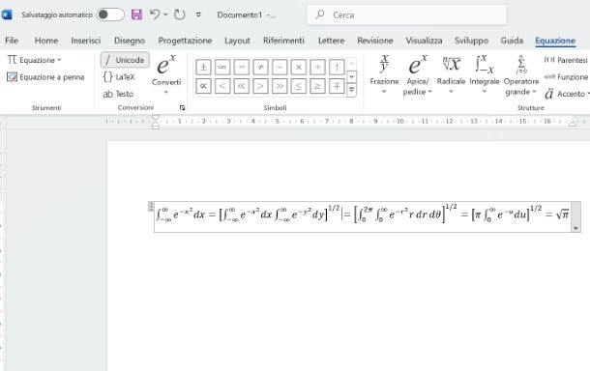Open the Revisione tab
Viewport: 590px width, 371px height.
[x=375, y=41]
